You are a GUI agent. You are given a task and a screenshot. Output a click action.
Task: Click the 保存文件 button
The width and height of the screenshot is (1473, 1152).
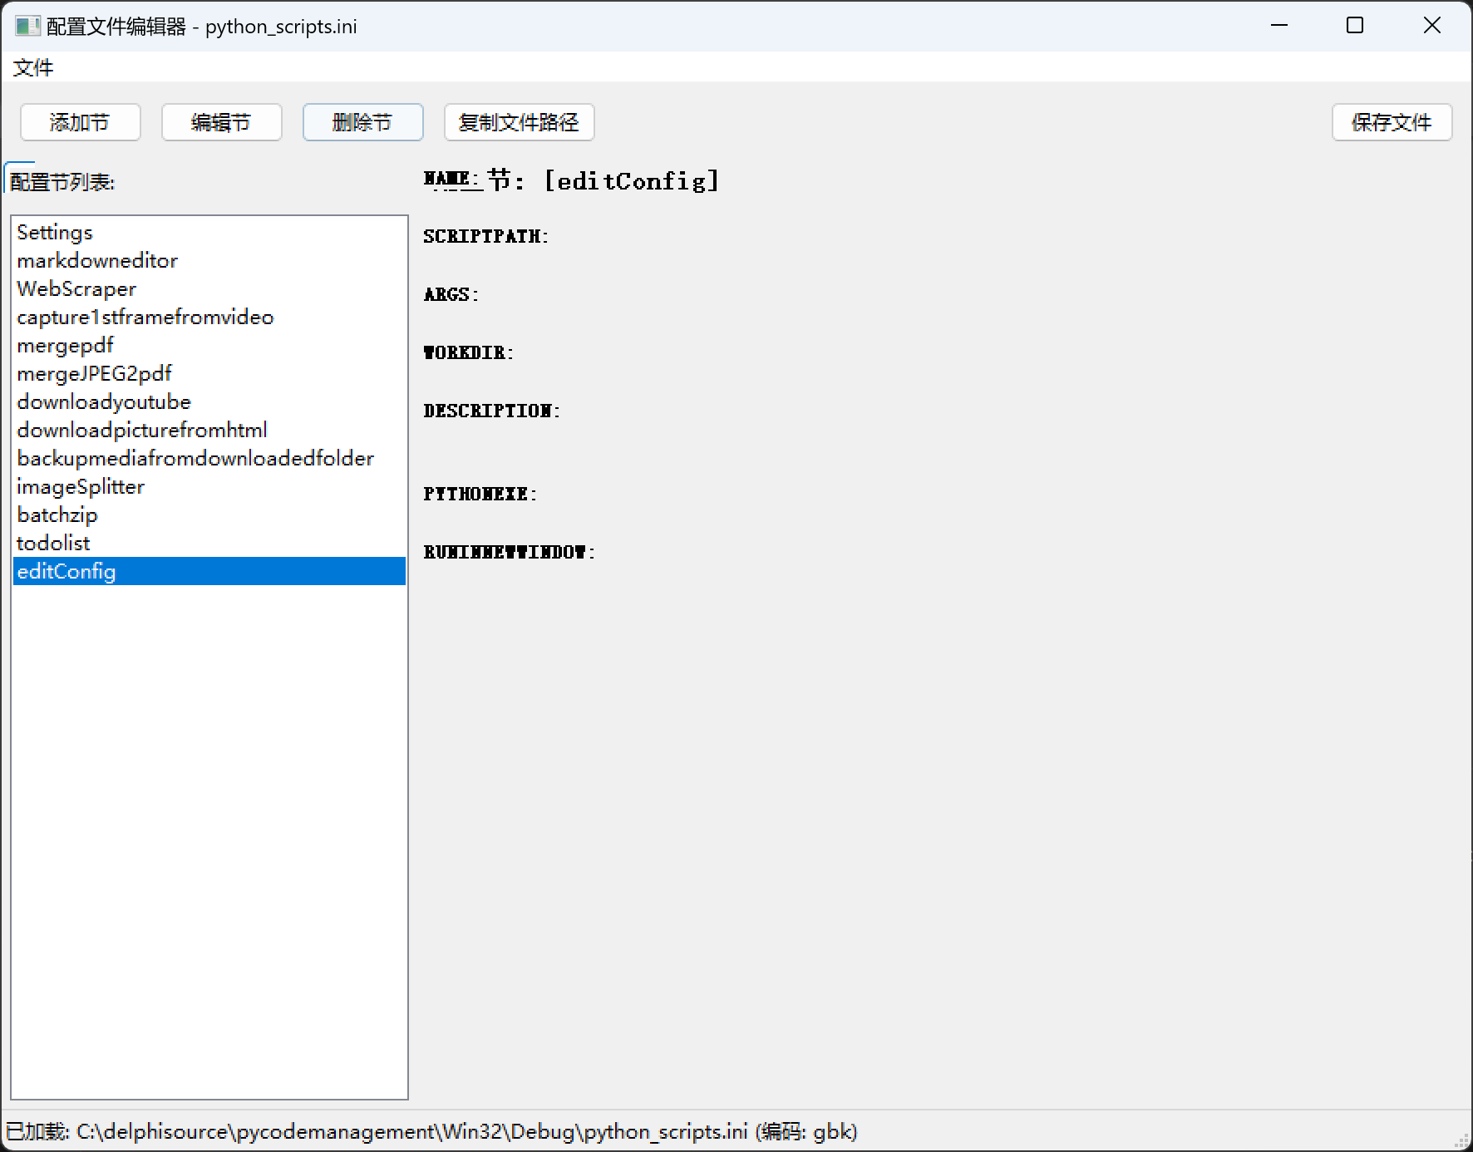[1392, 122]
